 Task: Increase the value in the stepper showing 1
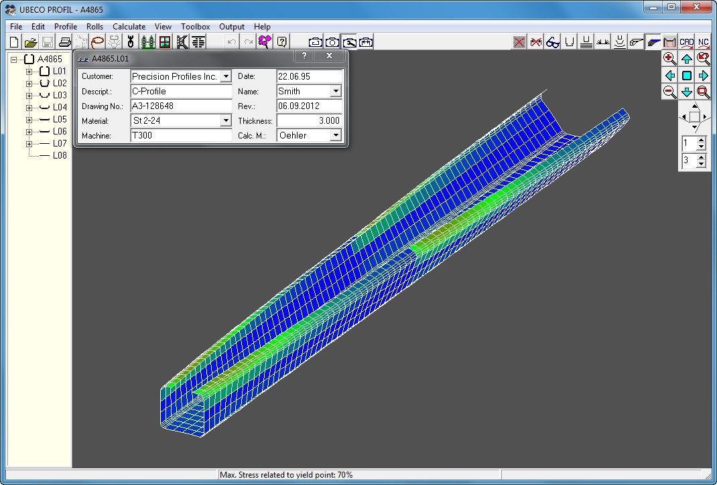pyautogui.click(x=701, y=140)
